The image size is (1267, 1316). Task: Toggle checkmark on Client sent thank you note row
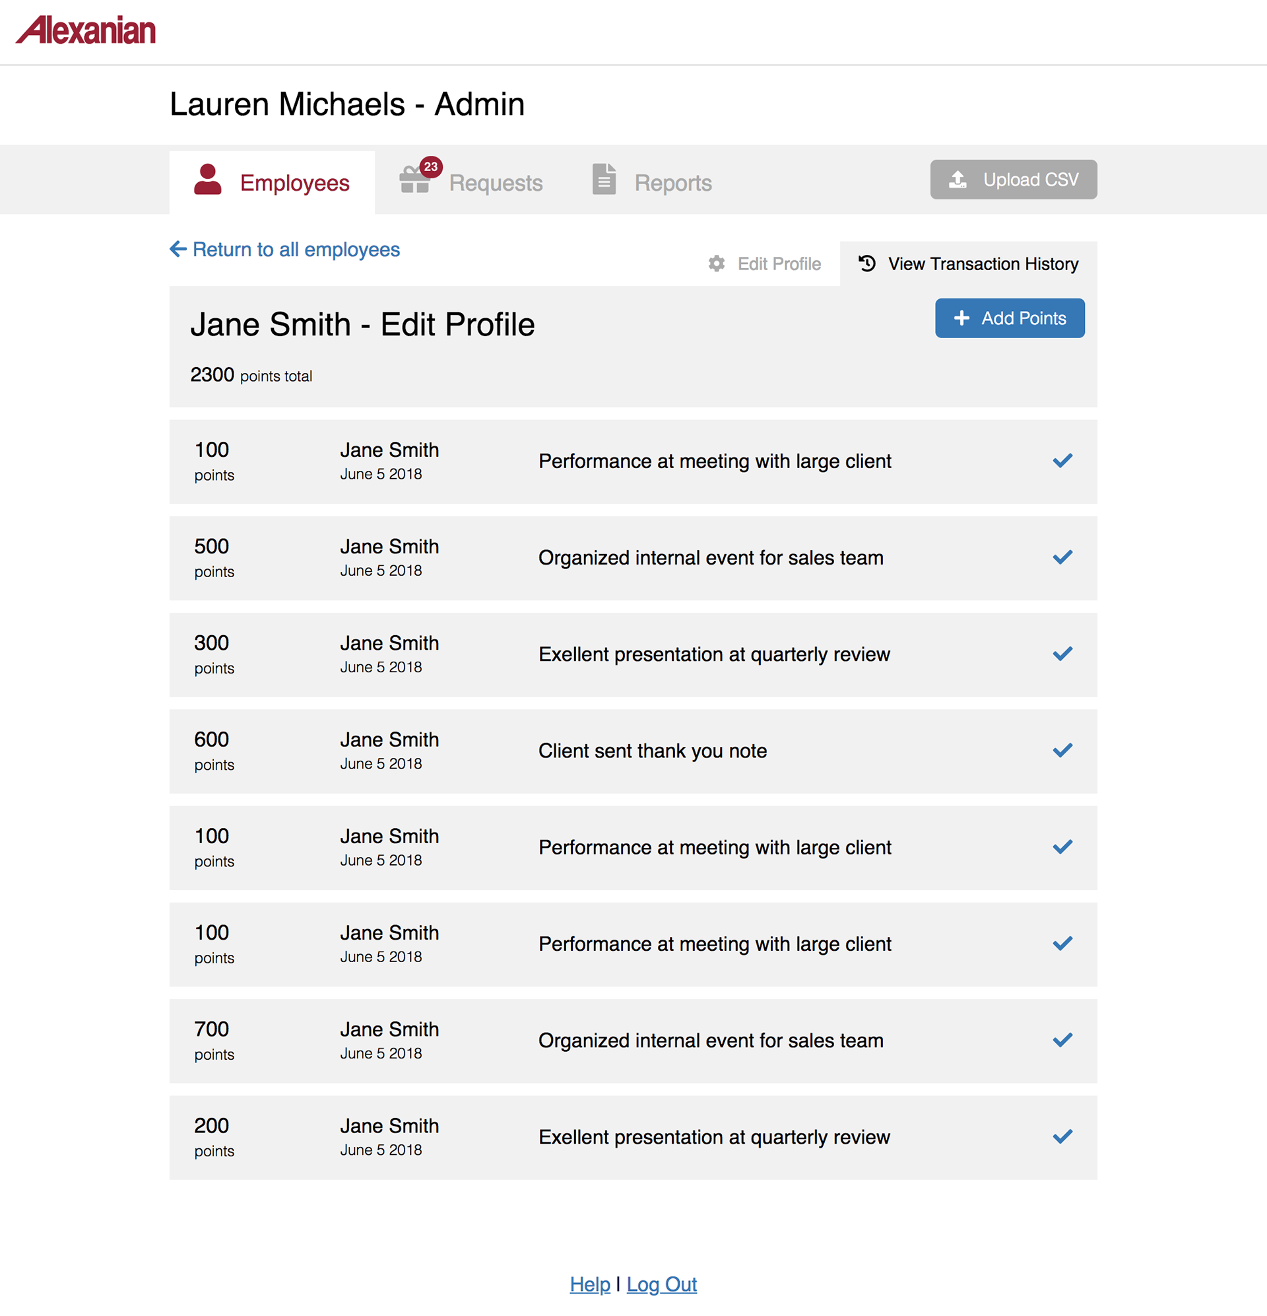coord(1062,751)
